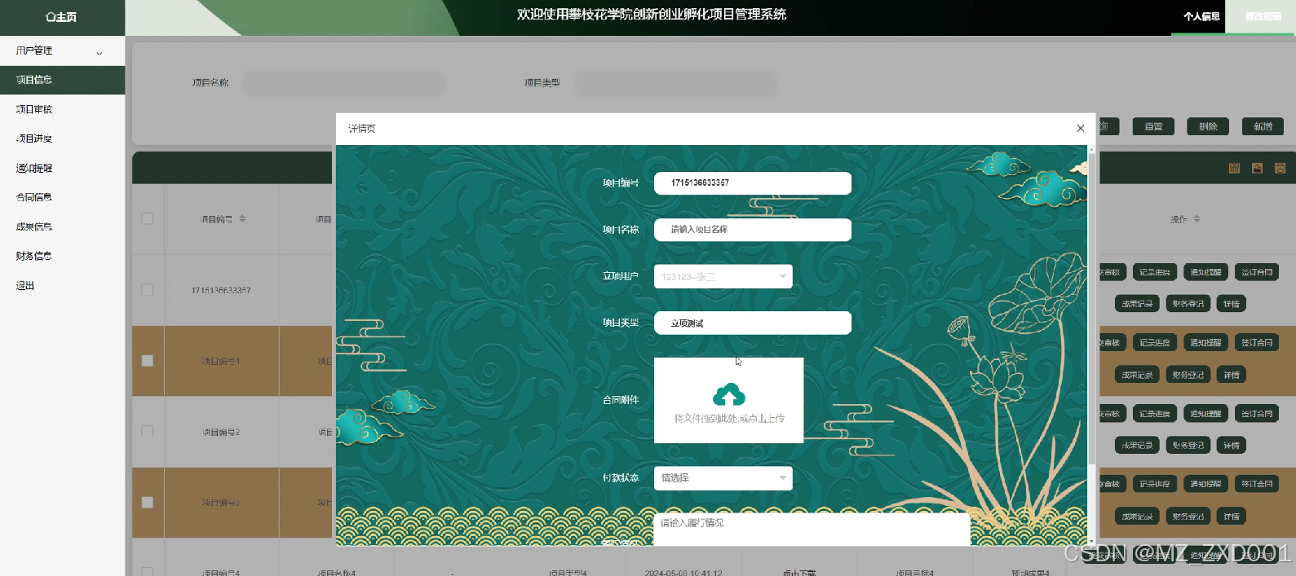This screenshot has height=576, width=1296.
Task: Click 记录进度 in the 项目编号1 row
Action: point(1155,343)
